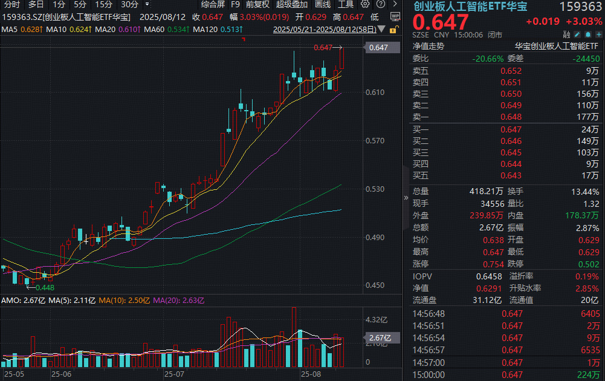Open settings via the gear icon
Viewport: 605px width, 381px height.
click(x=364, y=4)
